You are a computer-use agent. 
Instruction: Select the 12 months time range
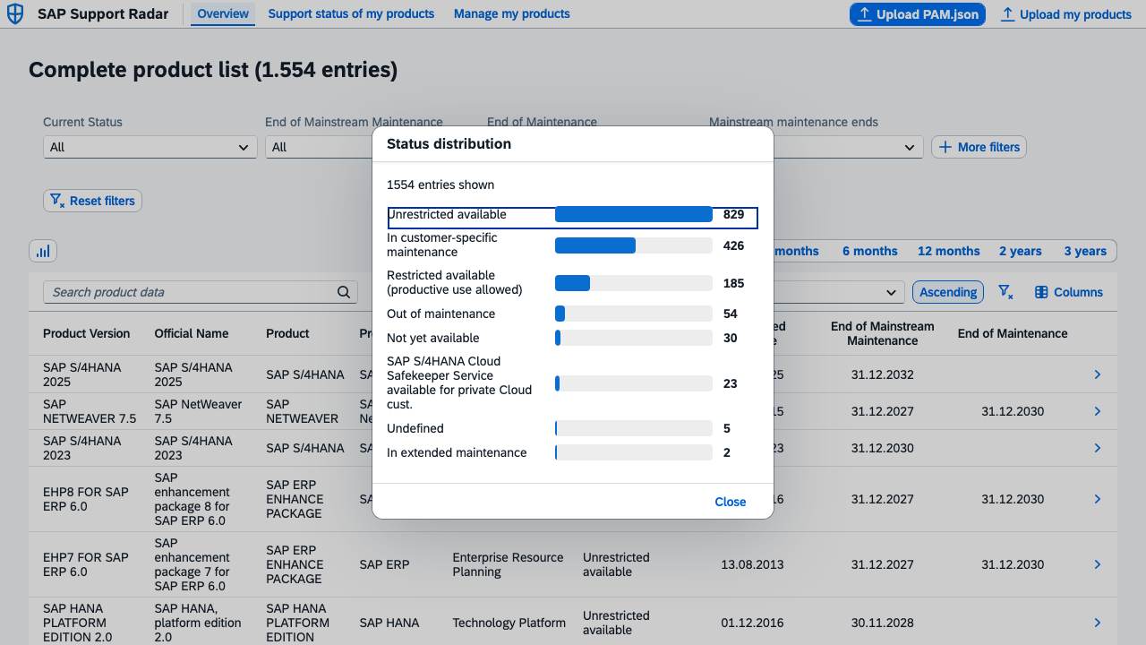click(x=948, y=252)
